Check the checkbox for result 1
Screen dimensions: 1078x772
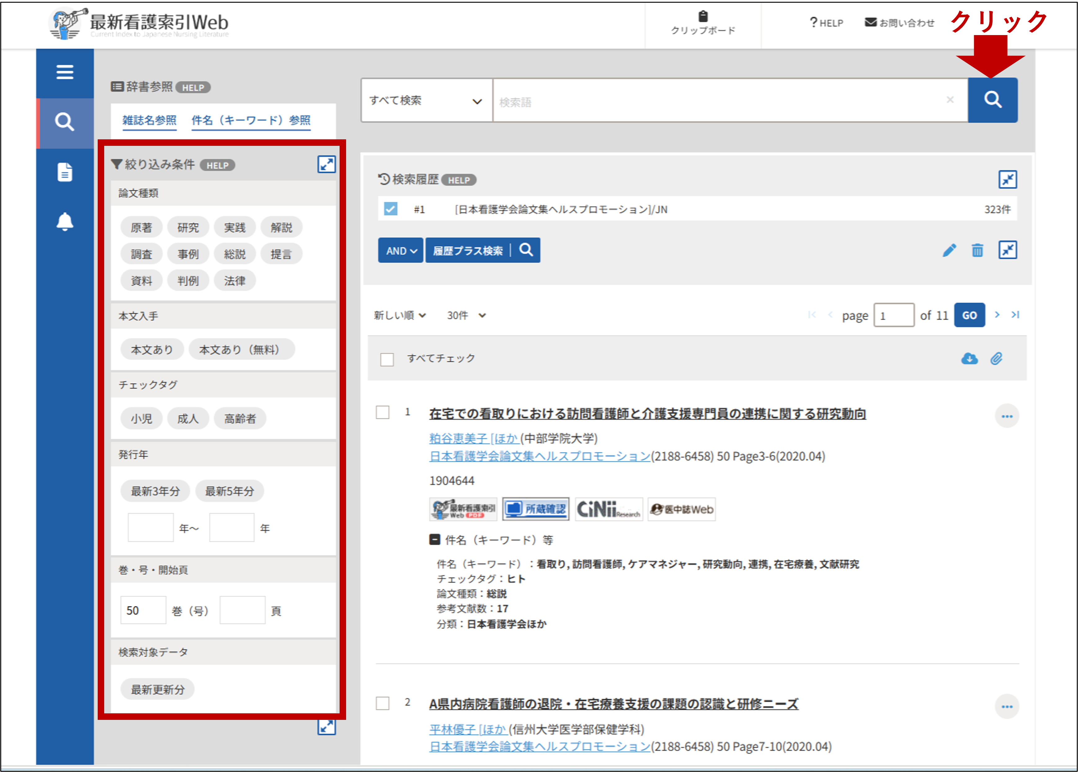[382, 412]
